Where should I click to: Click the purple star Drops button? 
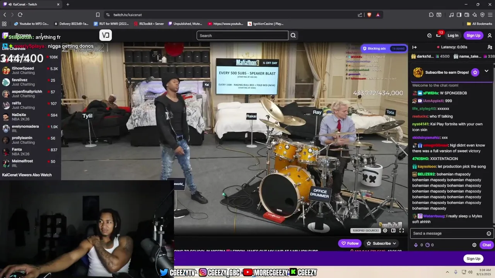coord(475,72)
